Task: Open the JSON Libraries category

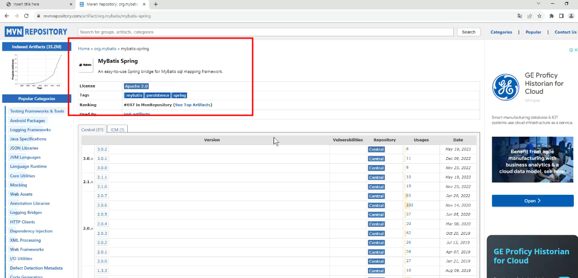Action: point(24,148)
